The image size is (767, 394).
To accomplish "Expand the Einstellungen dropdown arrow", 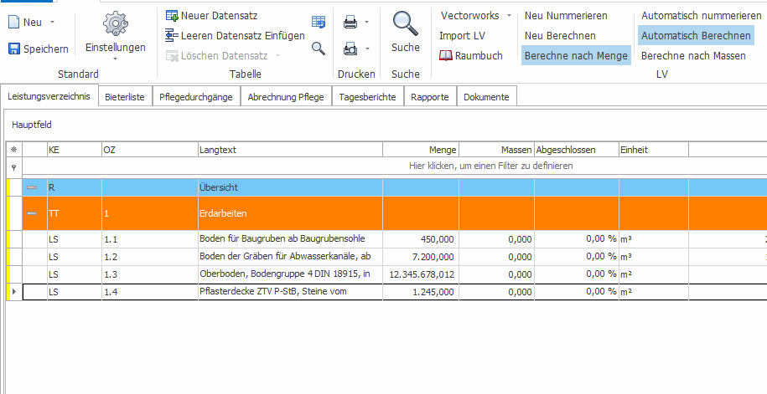I will point(116,59).
